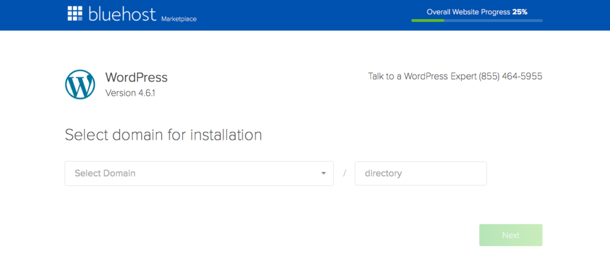Focus the directory input field
This screenshot has width=610, height=270.
pos(421,173)
